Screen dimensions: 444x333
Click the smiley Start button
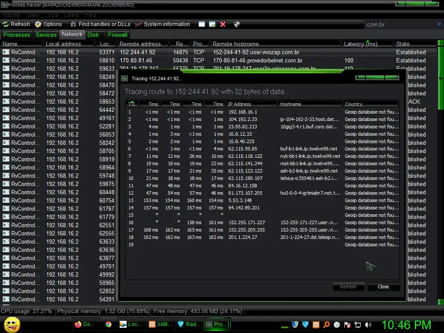(x=12, y=324)
